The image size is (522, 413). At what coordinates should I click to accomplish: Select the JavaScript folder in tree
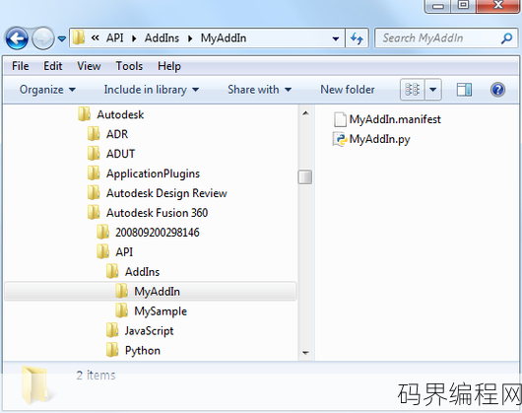pyautogui.click(x=149, y=331)
